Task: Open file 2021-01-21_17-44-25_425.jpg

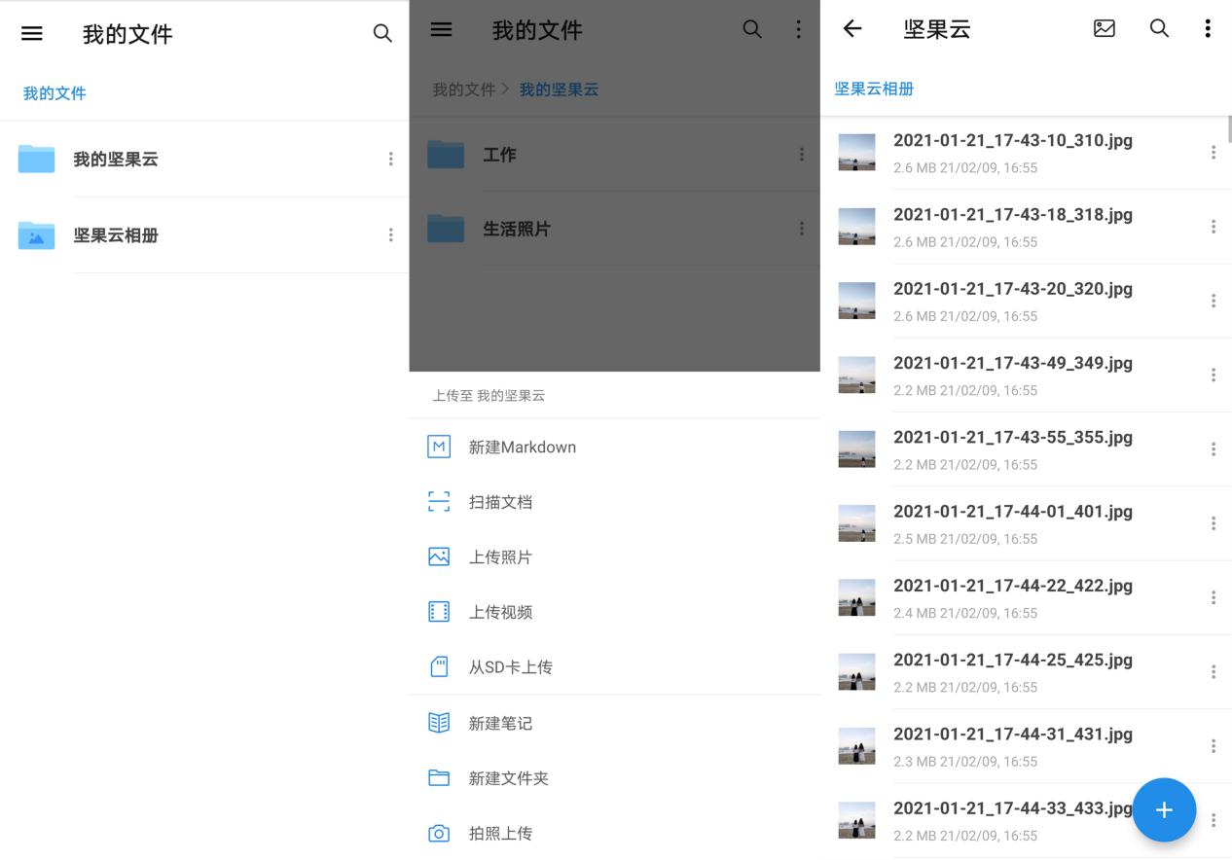Action: tap(1026, 671)
